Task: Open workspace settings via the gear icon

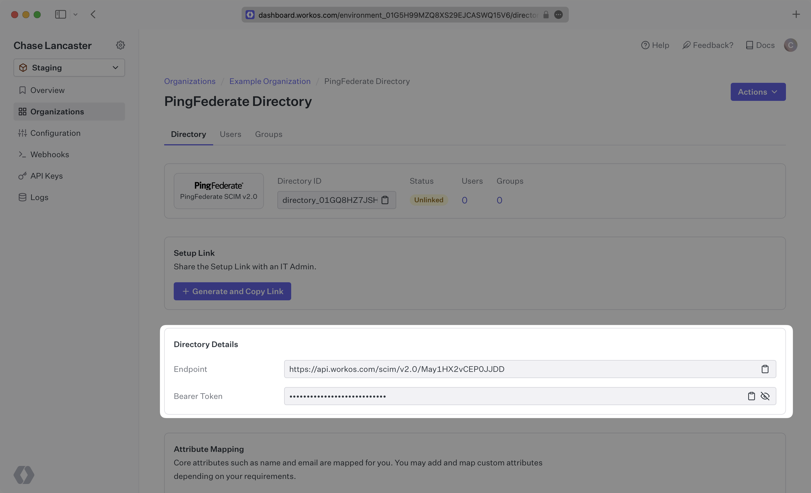Action: (121, 45)
